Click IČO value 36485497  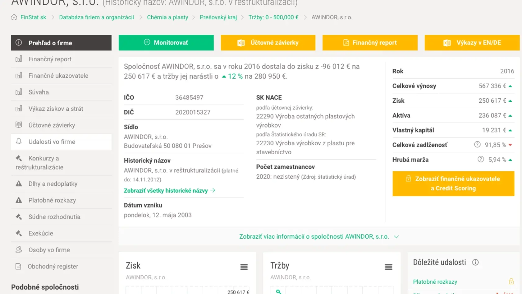189,97
